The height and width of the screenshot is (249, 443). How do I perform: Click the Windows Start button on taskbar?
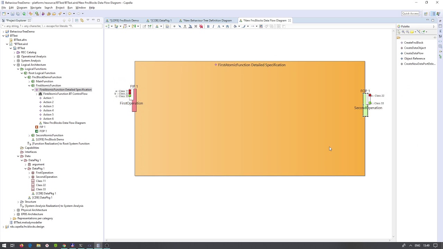4,246
